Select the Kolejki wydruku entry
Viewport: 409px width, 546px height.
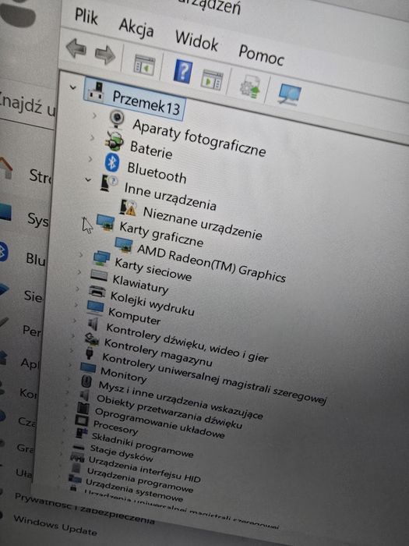(x=152, y=303)
